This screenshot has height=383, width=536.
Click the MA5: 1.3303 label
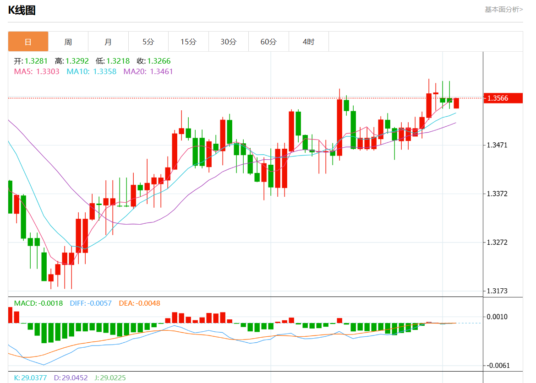(37, 72)
